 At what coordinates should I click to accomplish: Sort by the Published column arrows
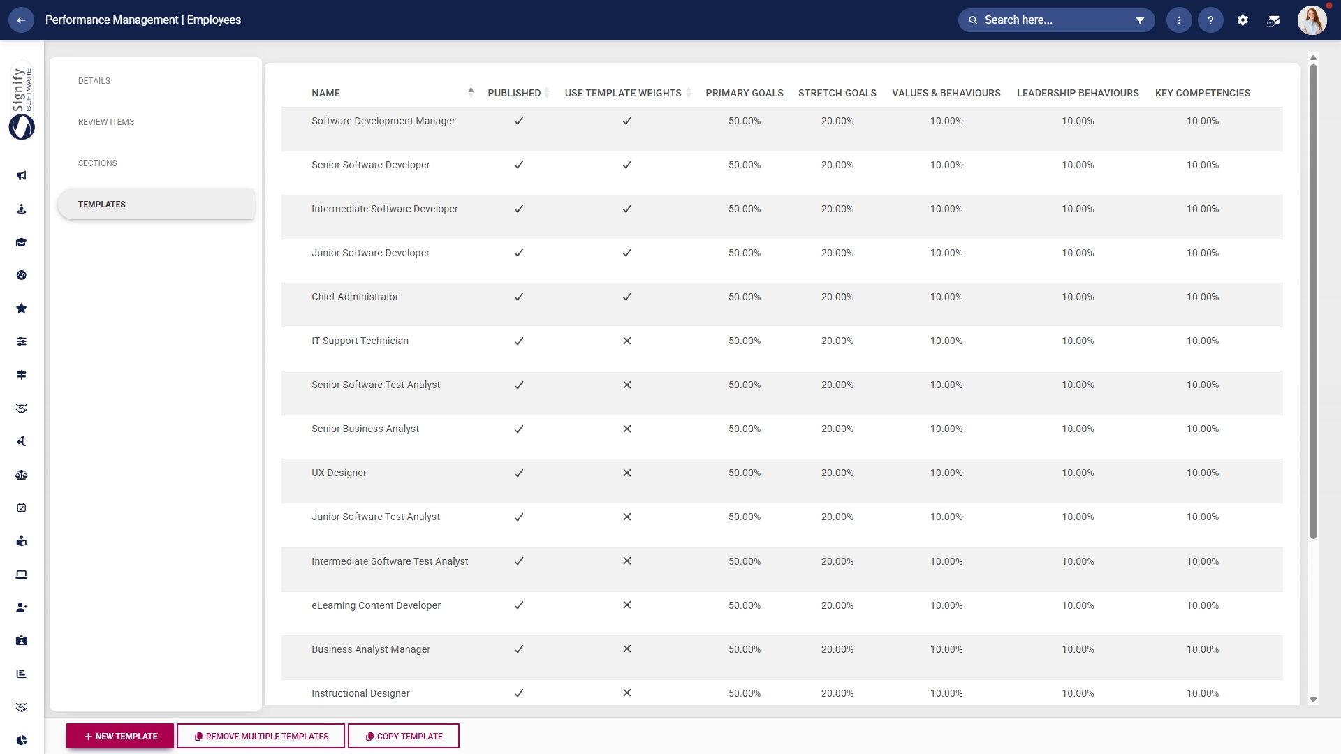547,92
